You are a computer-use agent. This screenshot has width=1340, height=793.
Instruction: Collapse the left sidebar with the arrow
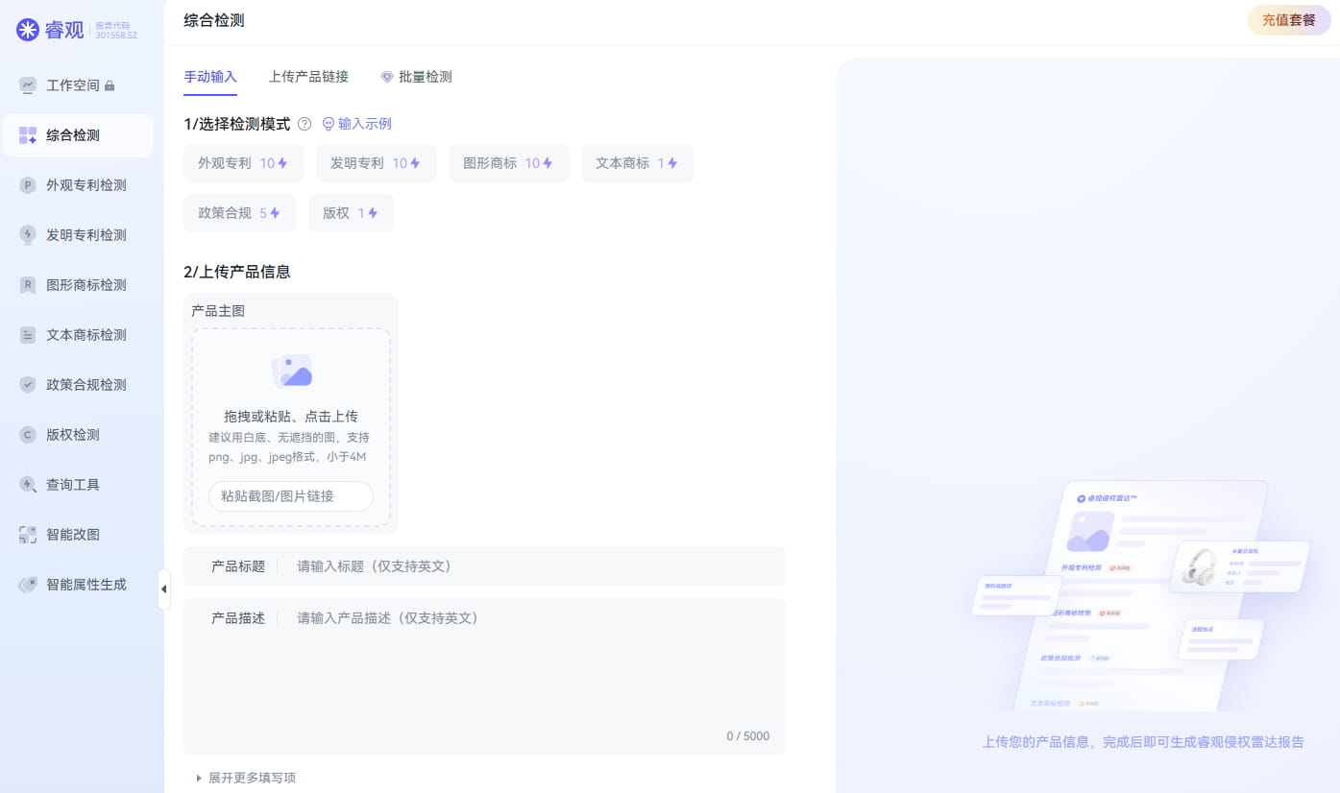coord(164,589)
